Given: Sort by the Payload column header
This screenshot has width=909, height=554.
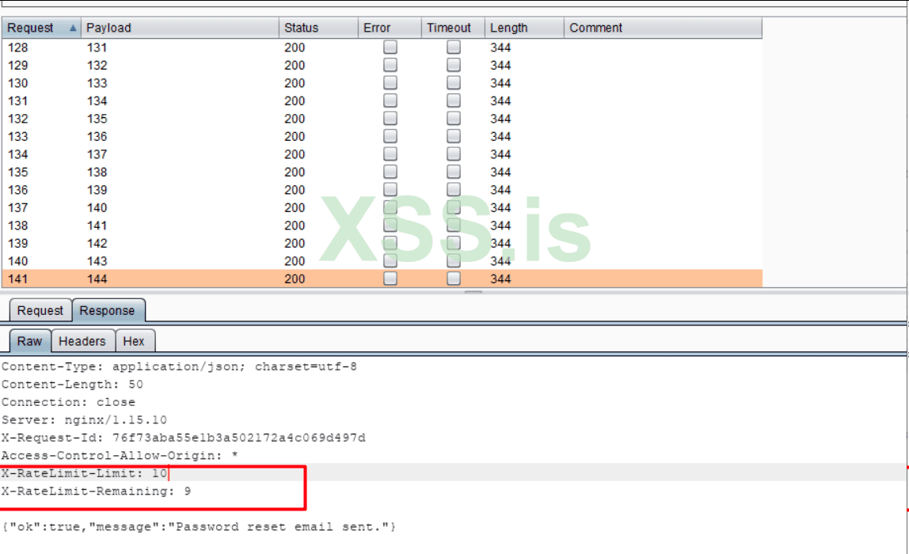Looking at the screenshot, I should click(180, 28).
